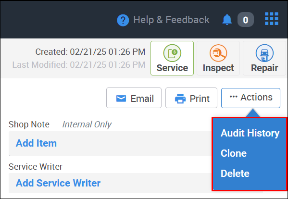Open the apps grid icon
Image resolution: width=288 pixels, height=199 pixels.
tap(272, 19)
